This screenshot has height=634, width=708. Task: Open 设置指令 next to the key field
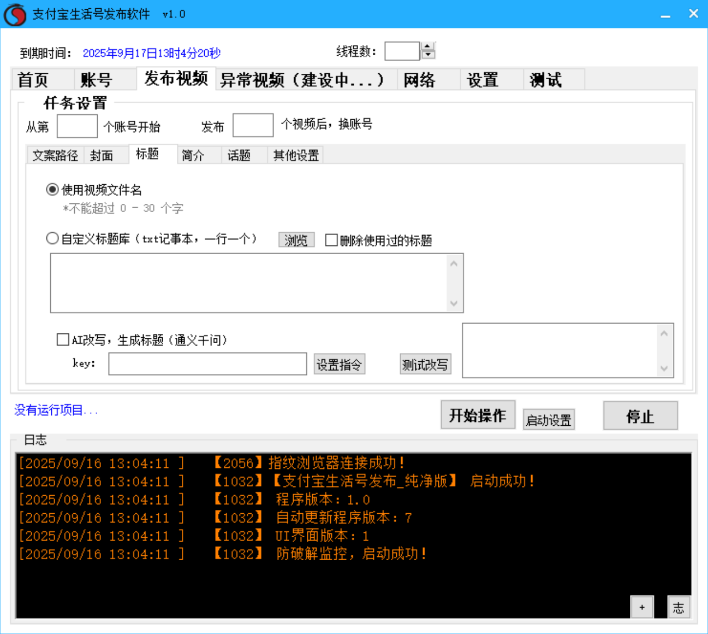pos(340,364)
